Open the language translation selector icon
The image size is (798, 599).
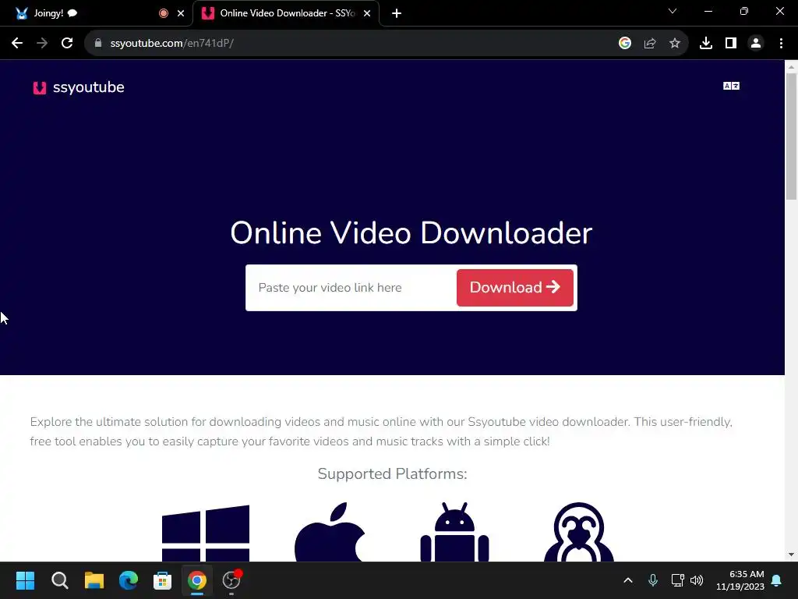click(731, 86)
